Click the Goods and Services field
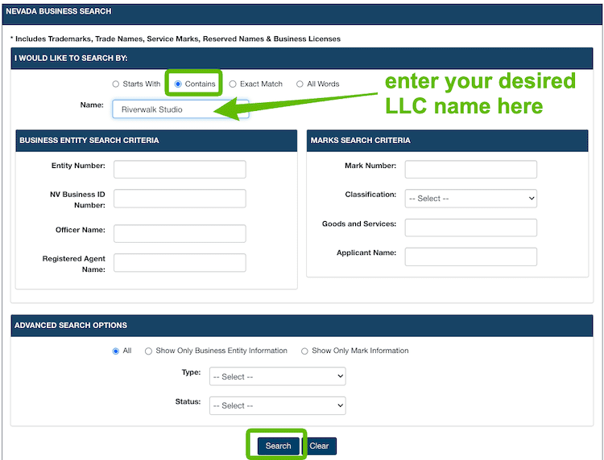The height and width of the screenshot is (460, 604). click(x=471, y=228)
